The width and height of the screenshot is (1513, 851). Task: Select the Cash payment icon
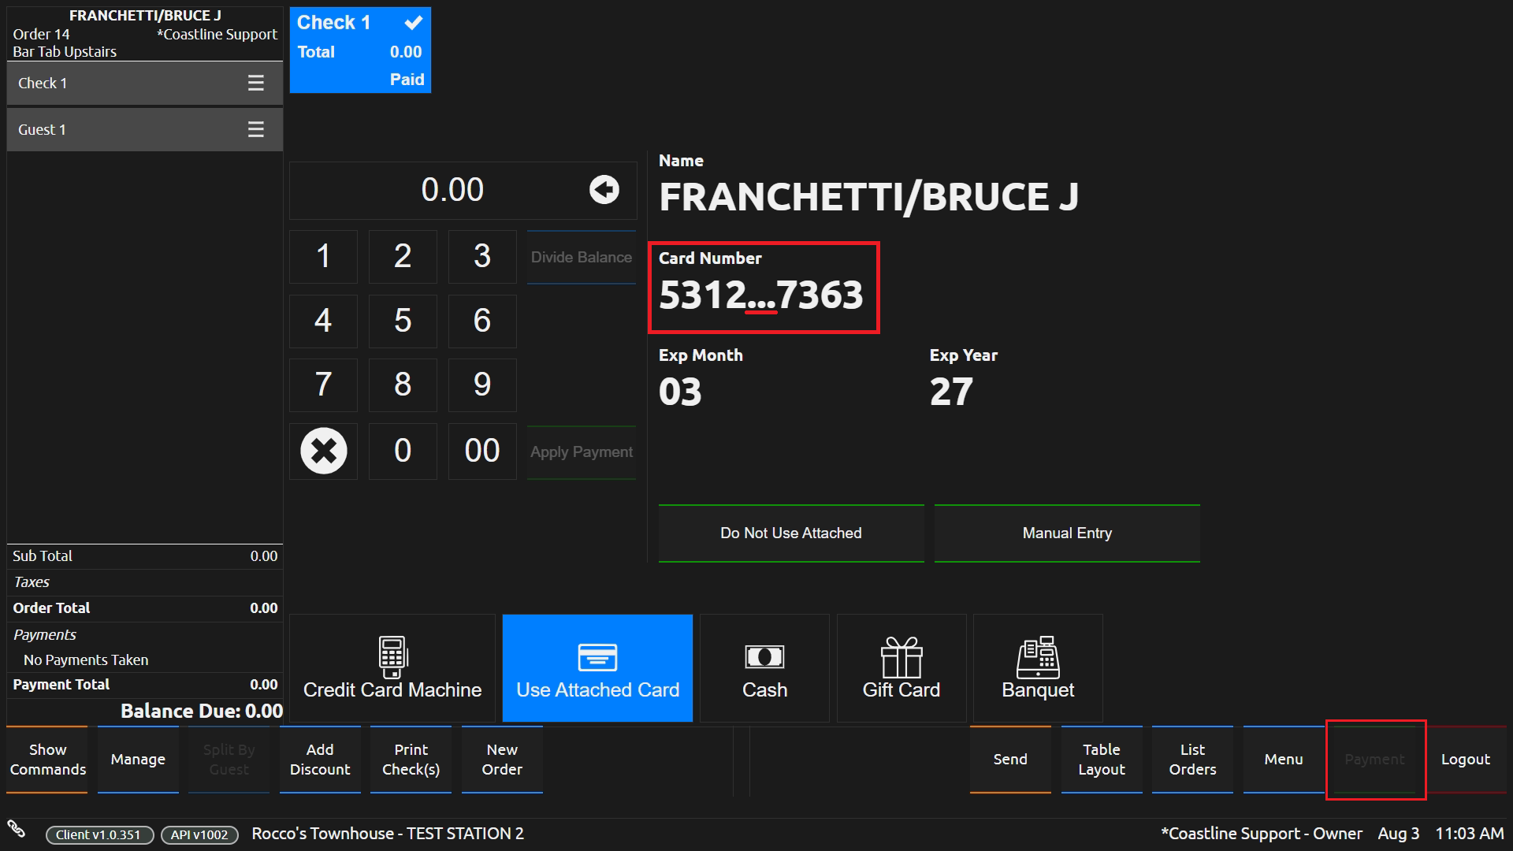pyautogui.click(x=764, y=656)
